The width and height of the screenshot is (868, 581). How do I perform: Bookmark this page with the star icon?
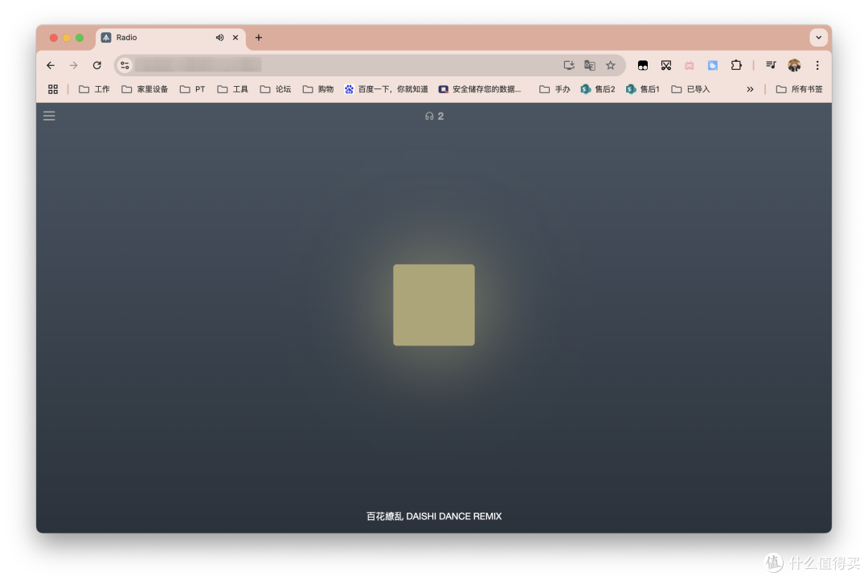coord(611,65)
